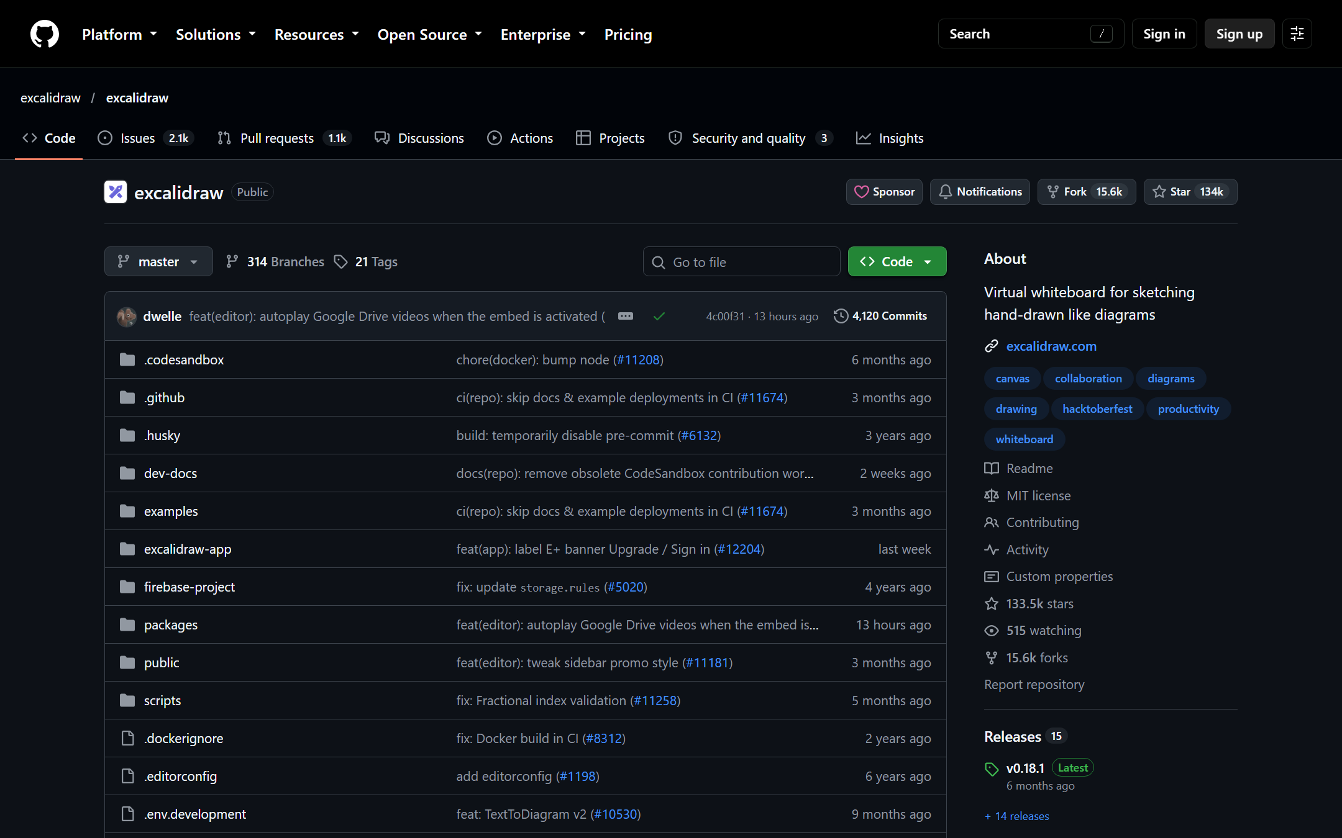Click the green commit status checkmark
The height and width of the screenshot is (838, 1342).
coord(659,317)
